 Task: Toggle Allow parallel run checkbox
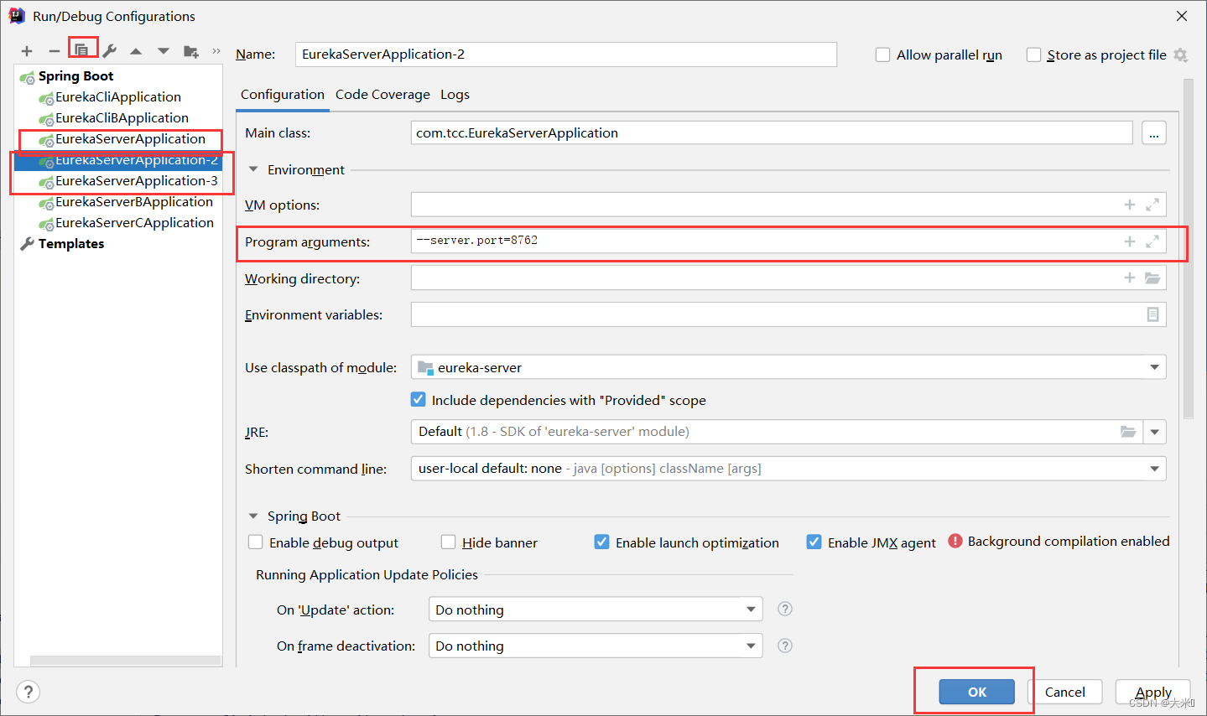[x=882, y=54]
